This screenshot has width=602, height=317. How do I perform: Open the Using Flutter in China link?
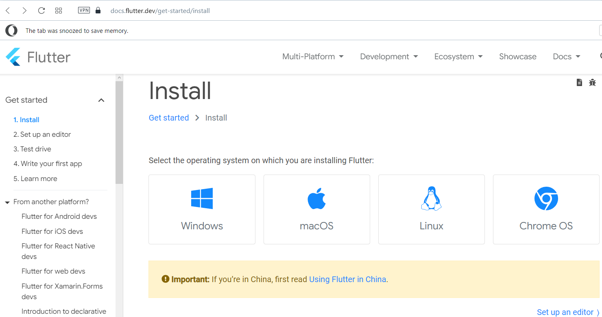point(348,279)
